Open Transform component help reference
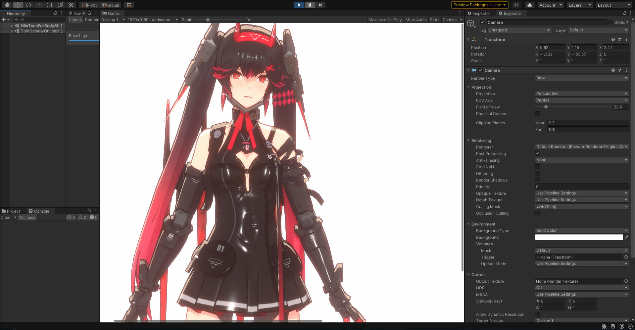The height and width of the screenshot is (330, 635). [613, 39]
